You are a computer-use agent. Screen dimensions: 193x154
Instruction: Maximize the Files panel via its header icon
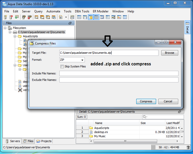click(70, 23)
